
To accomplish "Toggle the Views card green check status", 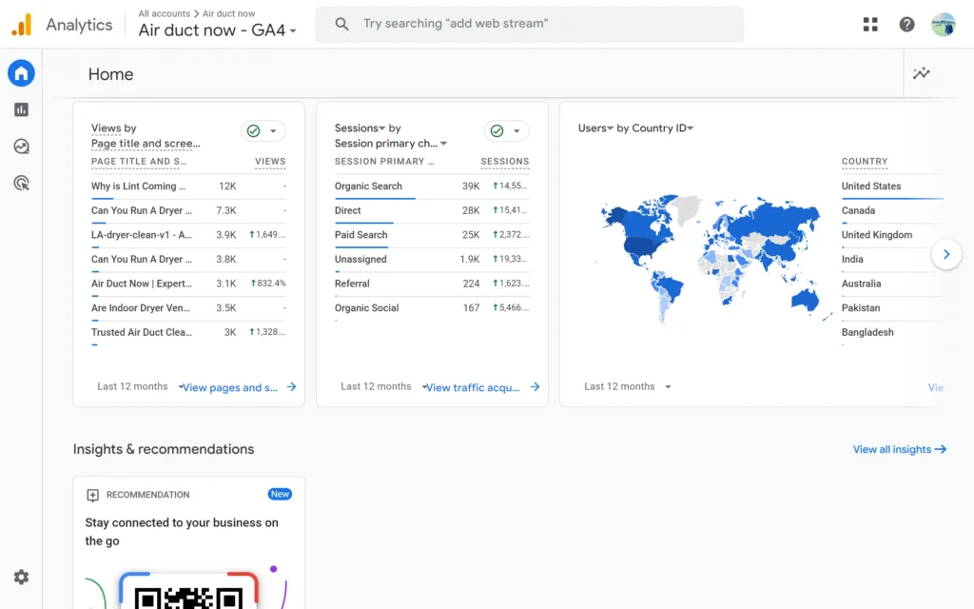I will pos(263,131).
